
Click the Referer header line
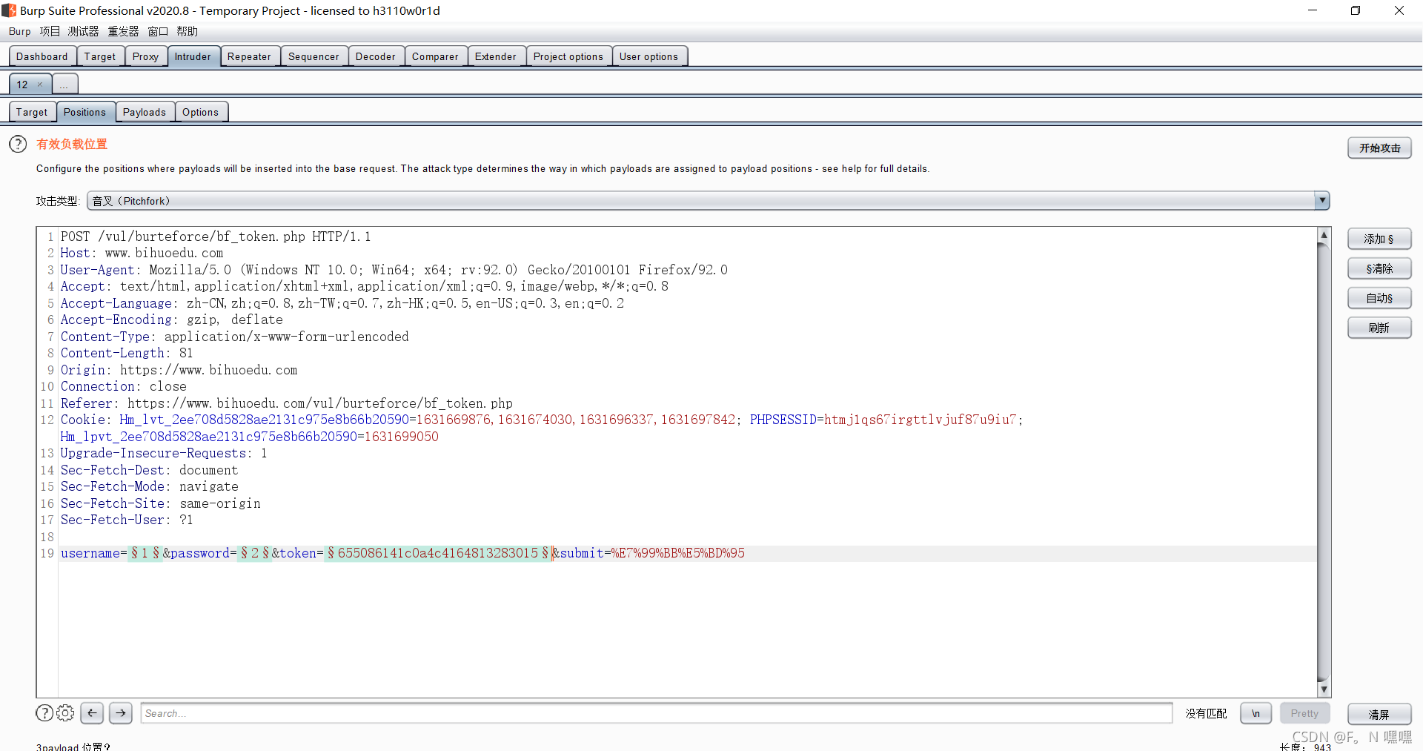tap(287, 403)
